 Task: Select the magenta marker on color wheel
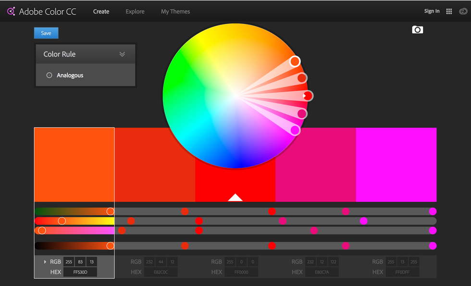point(295,130)
